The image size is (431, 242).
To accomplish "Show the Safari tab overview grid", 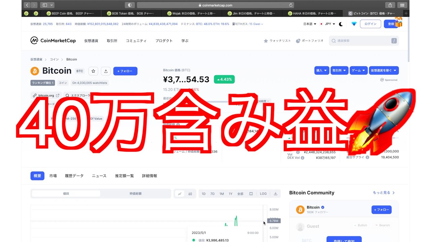I will click(x=402, y=5).
